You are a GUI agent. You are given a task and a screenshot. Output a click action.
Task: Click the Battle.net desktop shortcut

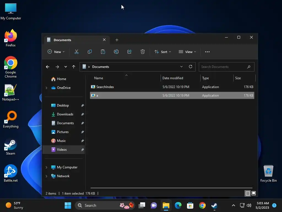[x=11, y=173]
